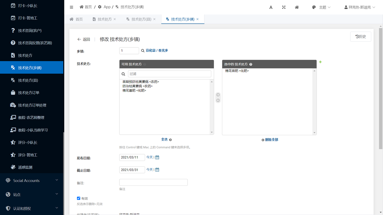Image resolution: width=383 pixels, height=215 pixels.
Task: Toggle fullscreen with the expand icon
Action: coord(284,7)
